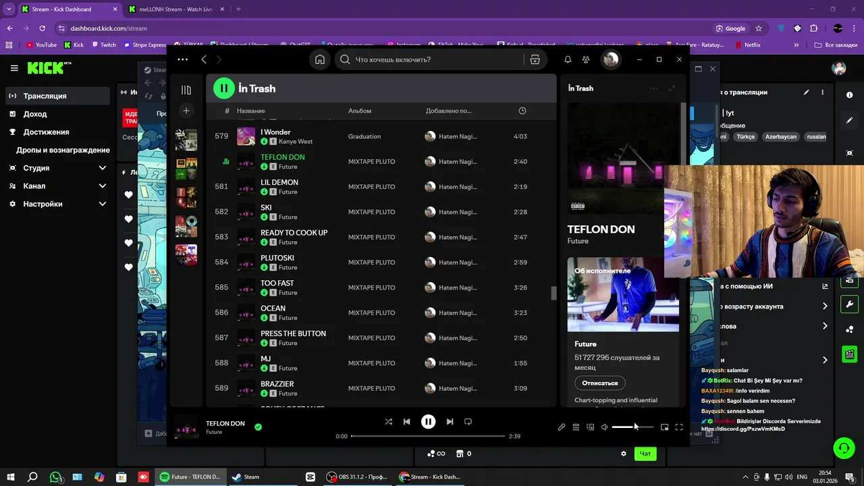Go back with Spotify's back arrow
This screenshot has height=486, width=864.
pos(204,59)
